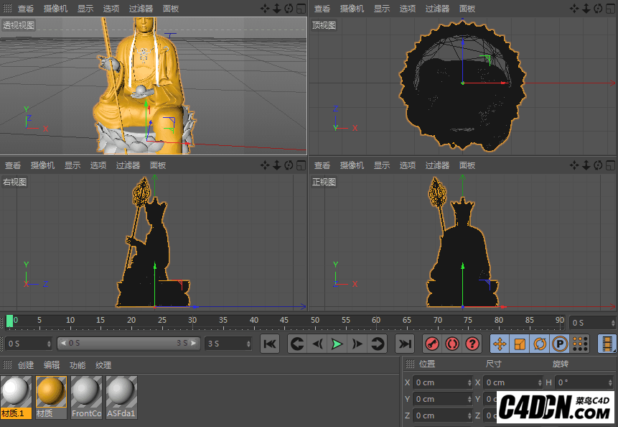
Task: Click the red question mark keyframe selection icon
Action: (472, 344)
